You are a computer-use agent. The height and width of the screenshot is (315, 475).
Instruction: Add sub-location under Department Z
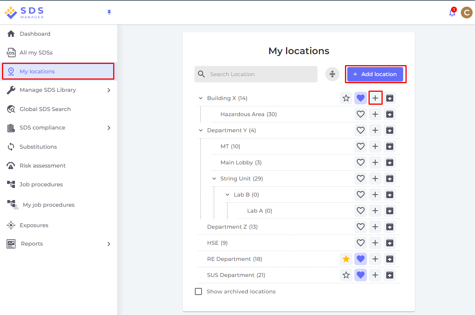click(x=375, y=227)
